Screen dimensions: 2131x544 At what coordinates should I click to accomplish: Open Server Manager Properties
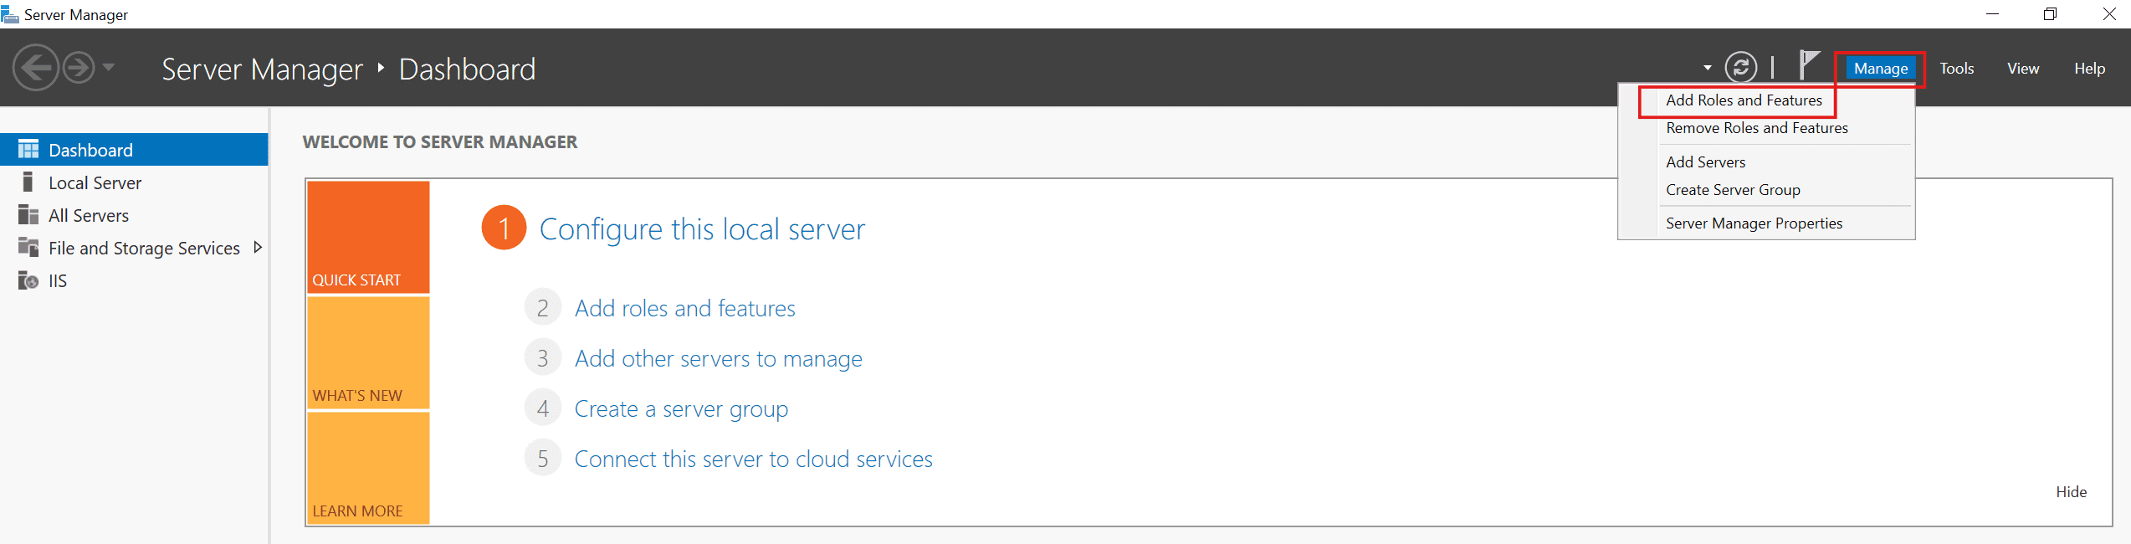point(1754,223)
